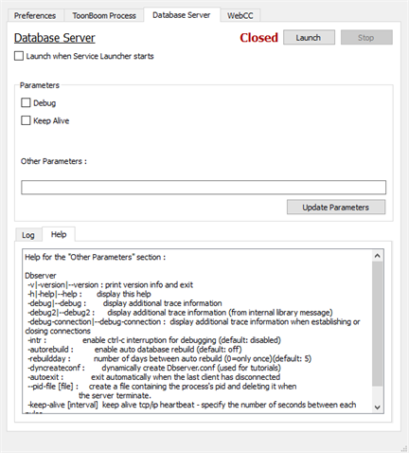Click 'Help for the Other Parameters section' line
Viewport: 409px width, 453px height.
[x=95, y=257]
